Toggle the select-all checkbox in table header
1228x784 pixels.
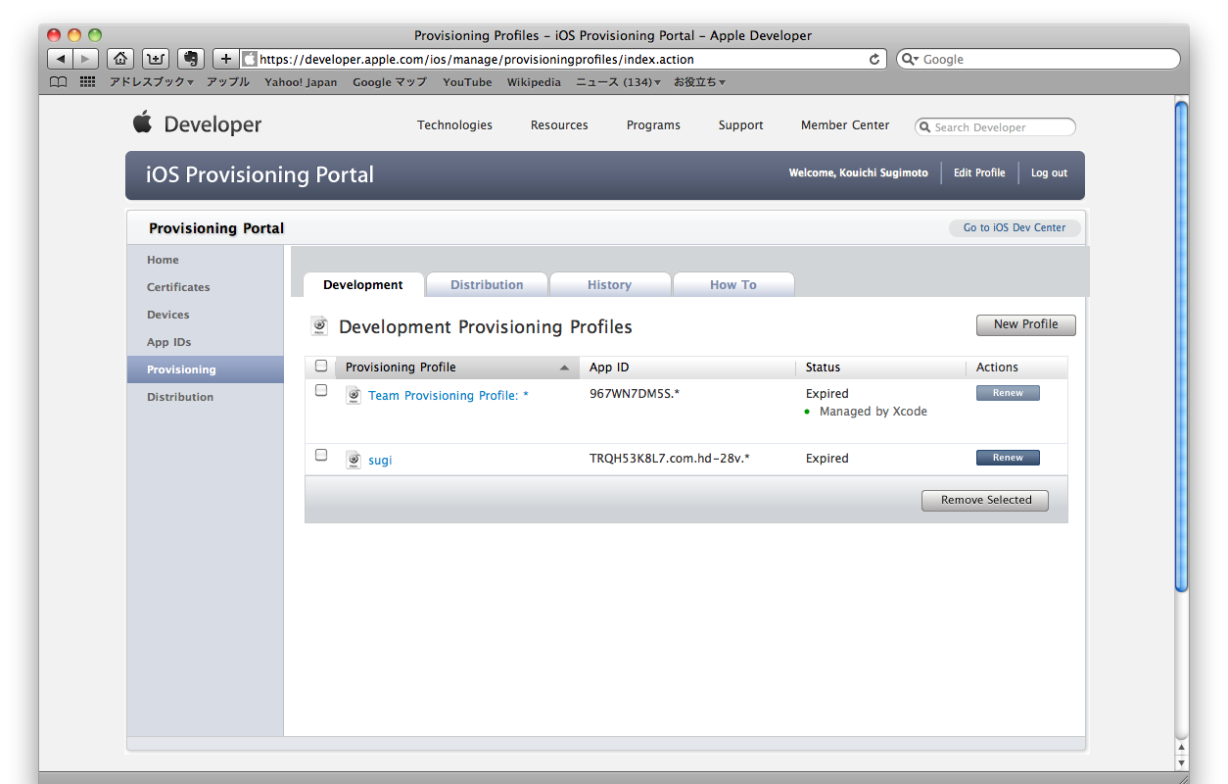[321, 366]
